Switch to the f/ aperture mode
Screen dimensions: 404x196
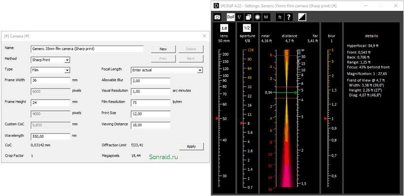(x=239, y=17)
